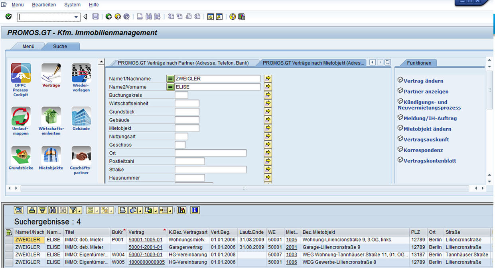Click the Ort input field

[x=210, y=153]
